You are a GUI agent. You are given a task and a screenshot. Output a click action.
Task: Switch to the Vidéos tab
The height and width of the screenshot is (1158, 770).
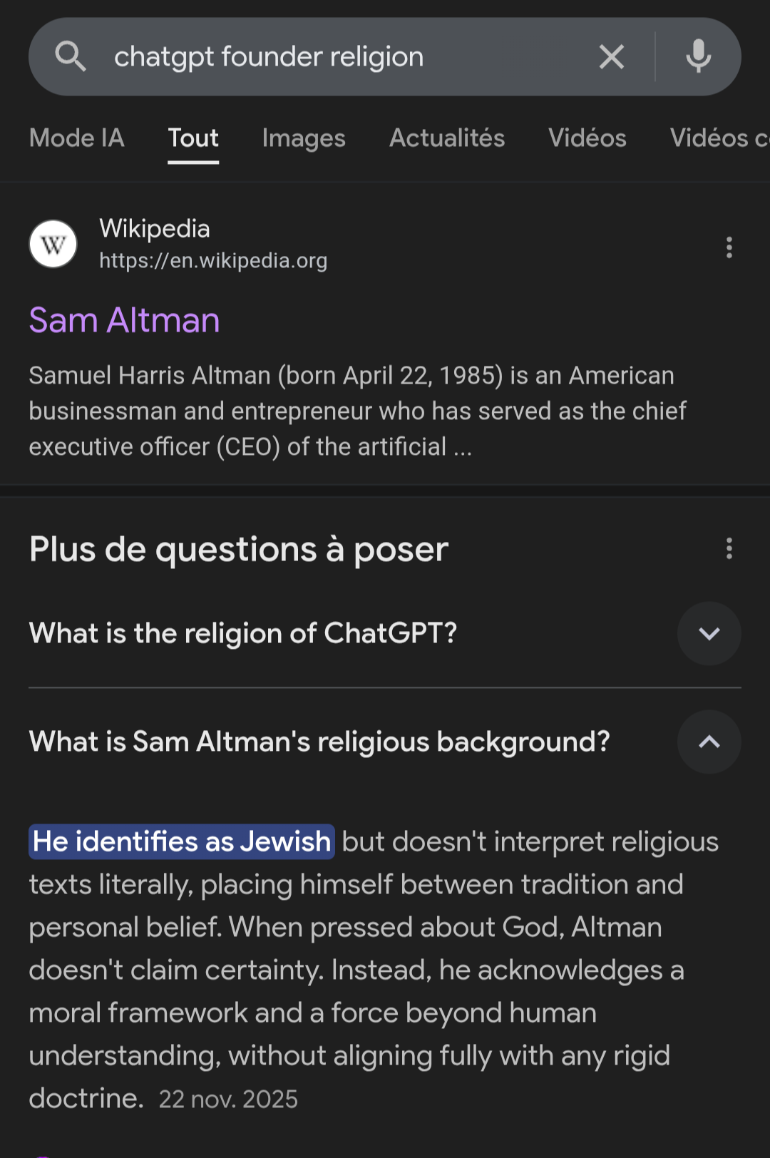pyautogui.click(x=587, y=138)
